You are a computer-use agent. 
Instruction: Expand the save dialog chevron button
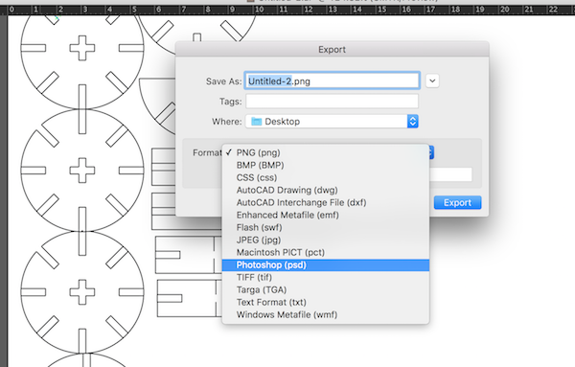pos(432,81)
